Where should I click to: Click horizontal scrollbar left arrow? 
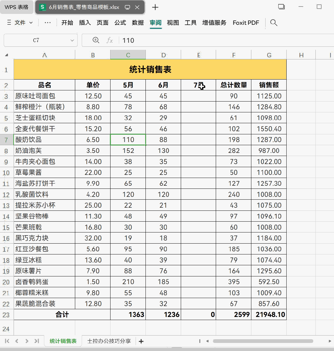pos(207,341)
